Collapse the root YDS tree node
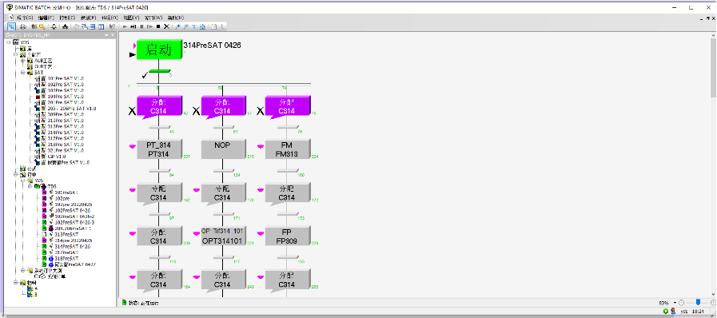 [8, 42]
